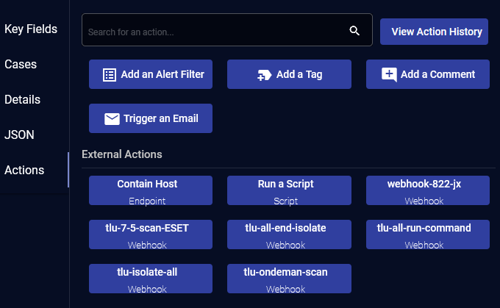Activate the tlu-isolate-all webhook
This screenshot has height=308, width=500.
click(x=151, y=279)
